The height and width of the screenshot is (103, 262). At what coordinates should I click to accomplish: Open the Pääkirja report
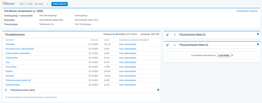click(x=9, y=71)
